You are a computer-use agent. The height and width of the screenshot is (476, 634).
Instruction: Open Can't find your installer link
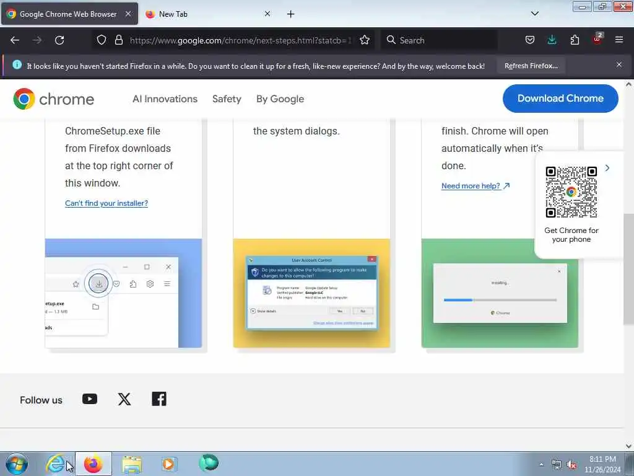106,203
